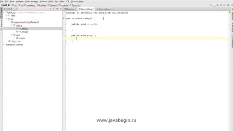Open the View menu

[x=12, y=1]
